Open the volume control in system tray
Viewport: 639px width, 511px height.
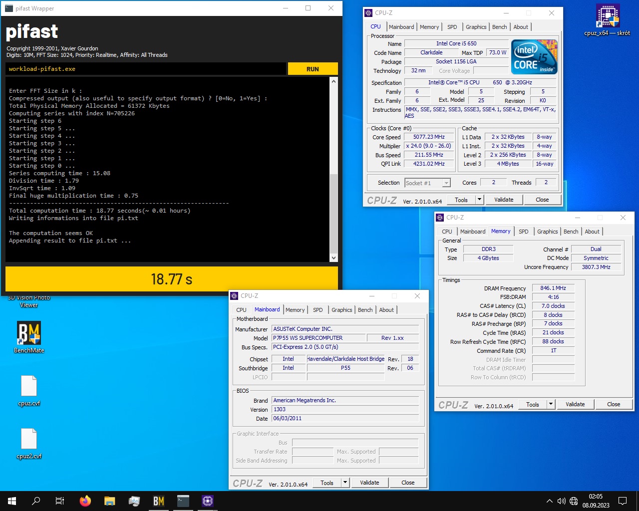(x=562, y=501)
